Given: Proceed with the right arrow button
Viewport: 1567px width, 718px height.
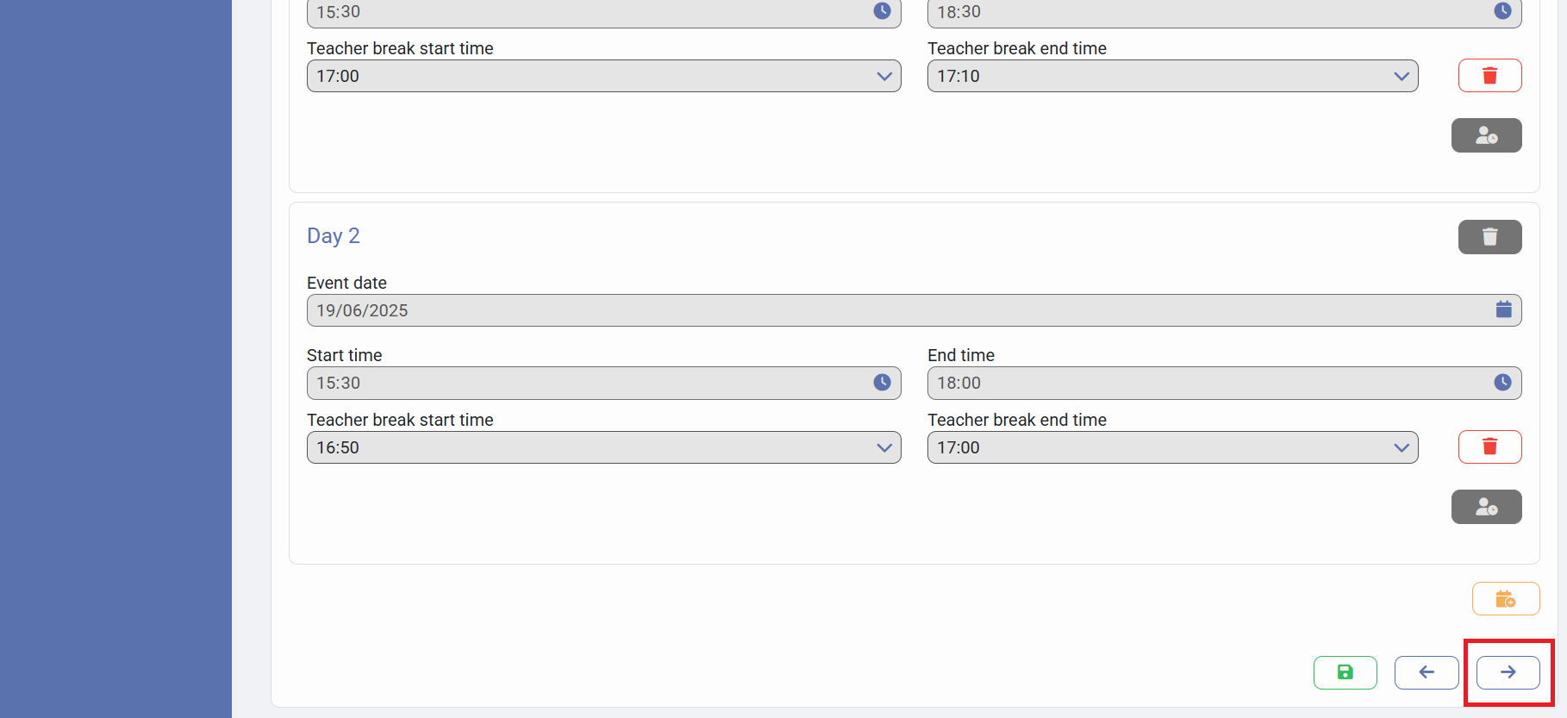Looking at the screenshot, I should 1508,672.
